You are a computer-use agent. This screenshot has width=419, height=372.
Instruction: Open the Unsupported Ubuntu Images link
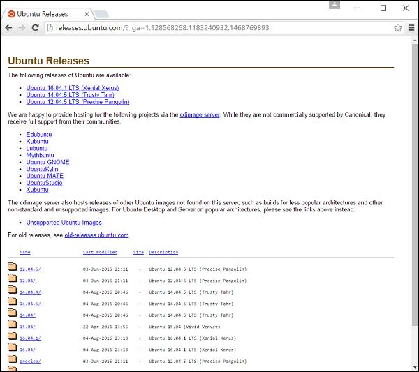click(64, 223)
